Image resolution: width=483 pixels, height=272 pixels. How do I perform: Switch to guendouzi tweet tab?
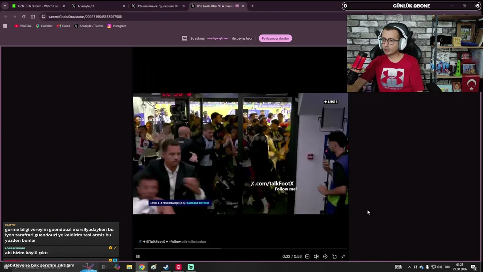pos(158,6)
